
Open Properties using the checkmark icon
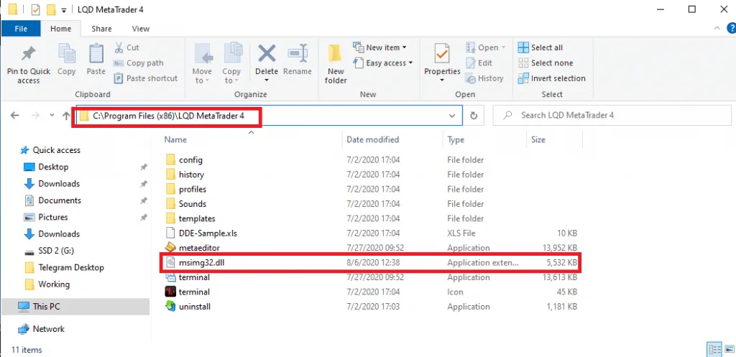coord(441,55)
